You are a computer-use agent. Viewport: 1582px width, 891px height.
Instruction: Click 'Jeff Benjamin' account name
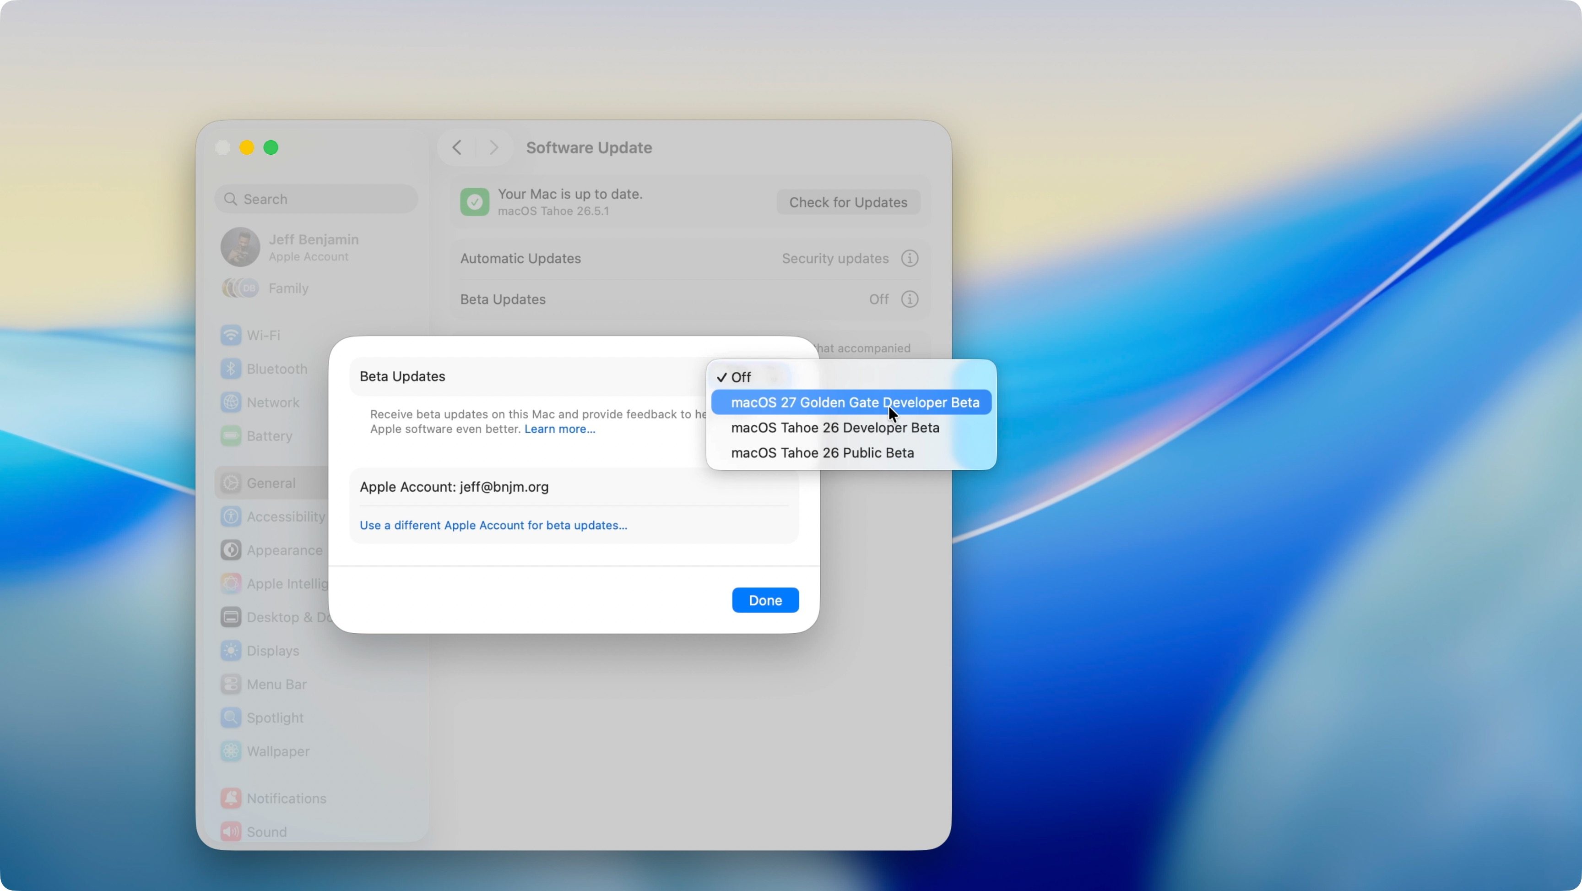(314, 239)
